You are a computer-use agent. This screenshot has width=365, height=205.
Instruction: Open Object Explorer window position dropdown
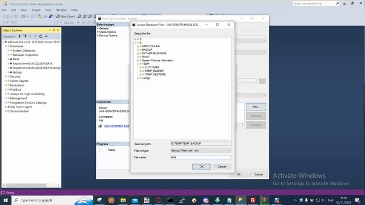tap(50, 30)
